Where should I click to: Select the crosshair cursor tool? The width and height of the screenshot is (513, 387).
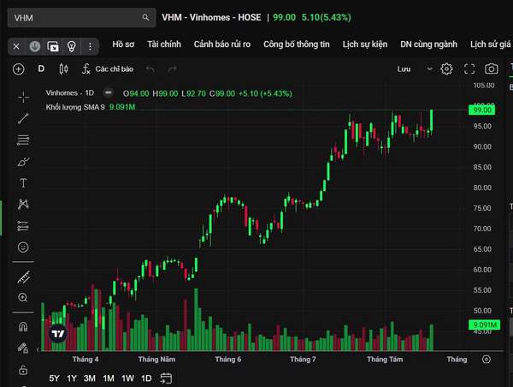click(23, 98)
